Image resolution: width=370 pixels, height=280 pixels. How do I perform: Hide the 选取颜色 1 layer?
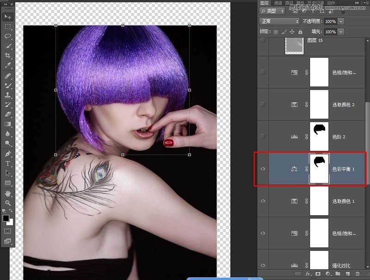click(x=262, y=201)
